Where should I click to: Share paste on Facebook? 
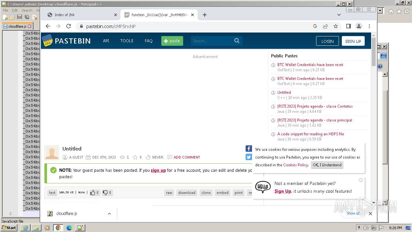pos(249,149)
